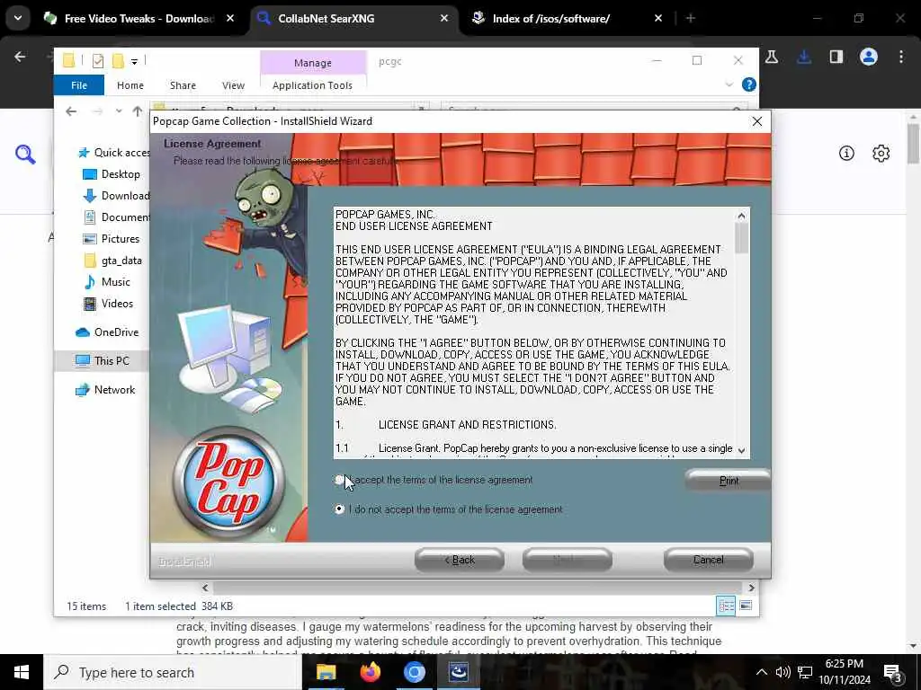Screen dimensions: 921x690
Task: Open Pictures in navigation pane
Action: (x=112, y=239)
